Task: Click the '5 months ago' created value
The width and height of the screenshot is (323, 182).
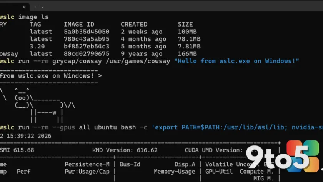Action: click(x=143, y=47)
